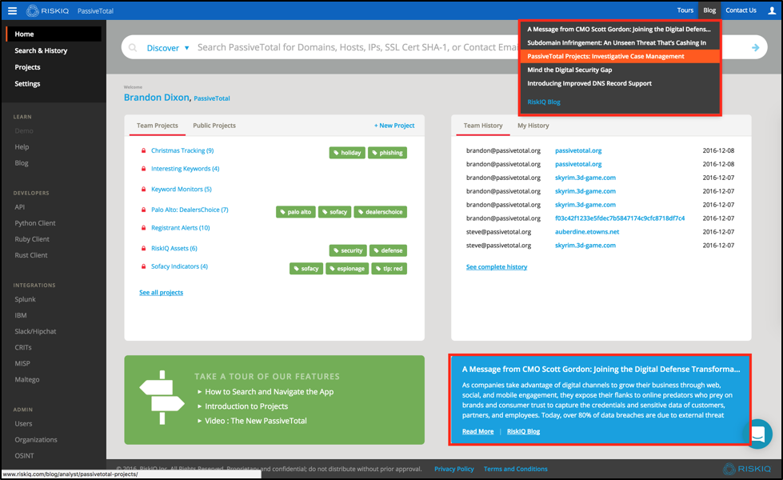Switch to the My History tab

point(533,126)
